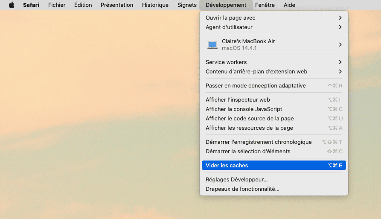
Task: Open Claire's MacBook Air device submenu
Action: pos(274,44)
